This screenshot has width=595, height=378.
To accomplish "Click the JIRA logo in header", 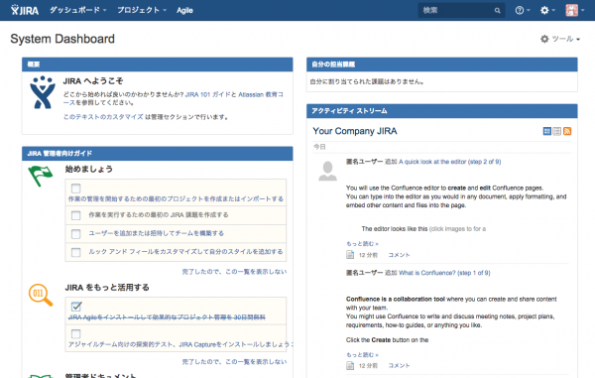I will click(x=25, y=10).
